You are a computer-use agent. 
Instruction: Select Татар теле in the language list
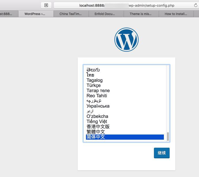(x=125, y=91)
